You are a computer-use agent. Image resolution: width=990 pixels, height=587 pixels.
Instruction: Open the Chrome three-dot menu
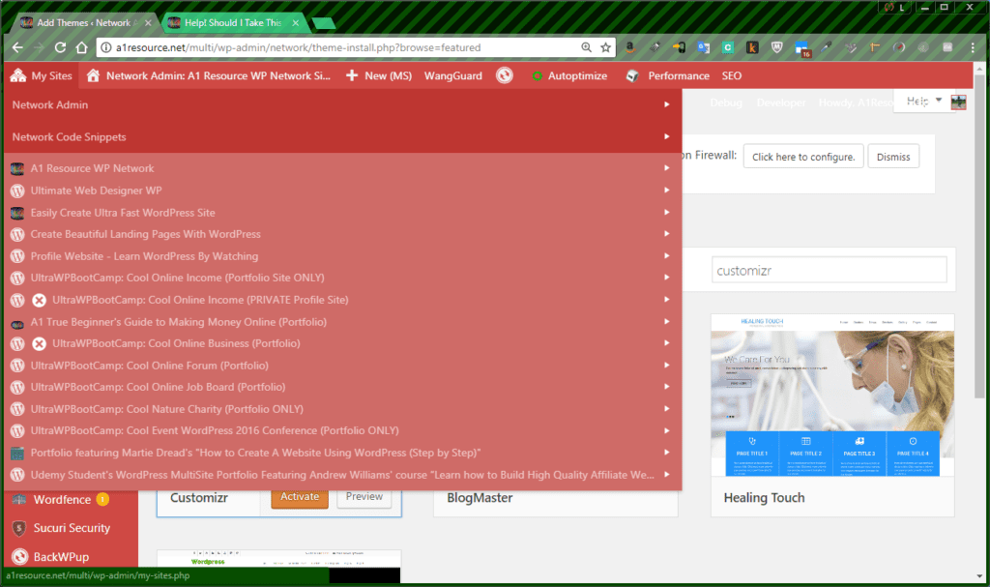972,45
